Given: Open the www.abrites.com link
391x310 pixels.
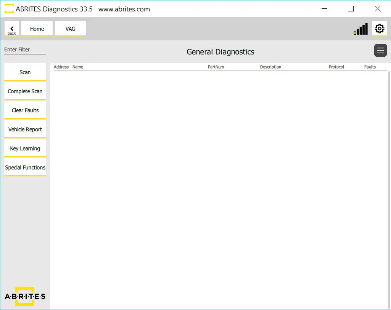Looking at the screenshot, I should tap(124, 9).
